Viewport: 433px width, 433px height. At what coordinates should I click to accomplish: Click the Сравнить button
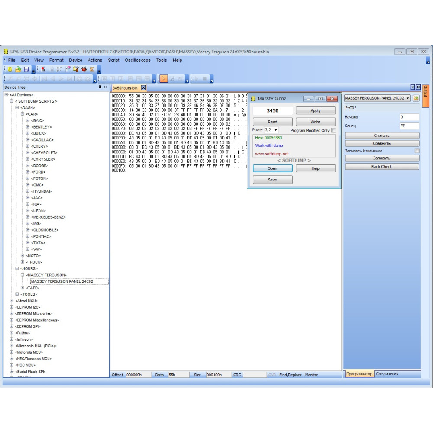(x=382, y=143)
